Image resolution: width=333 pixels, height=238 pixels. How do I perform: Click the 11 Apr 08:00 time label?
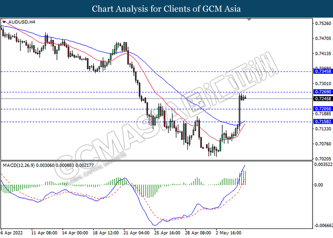(x=44, y=233)
